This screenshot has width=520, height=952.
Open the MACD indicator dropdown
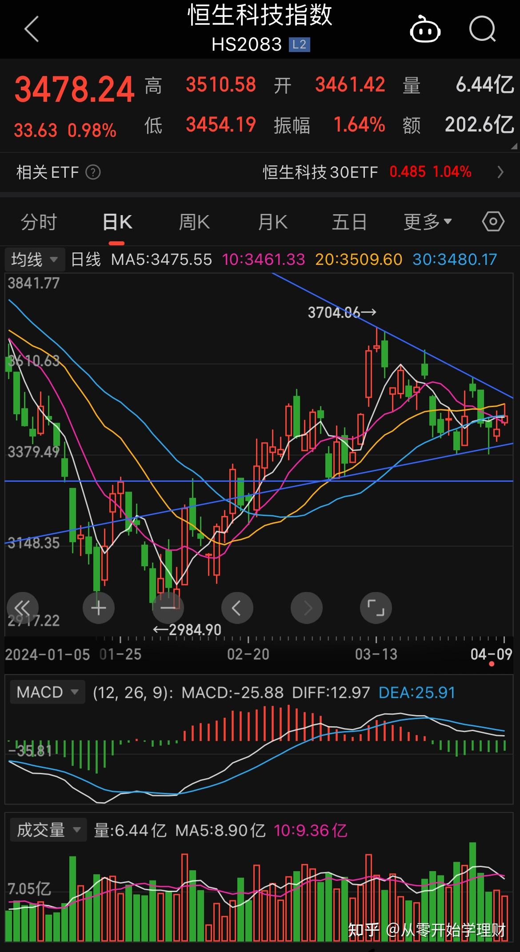(x=48, y=692)
